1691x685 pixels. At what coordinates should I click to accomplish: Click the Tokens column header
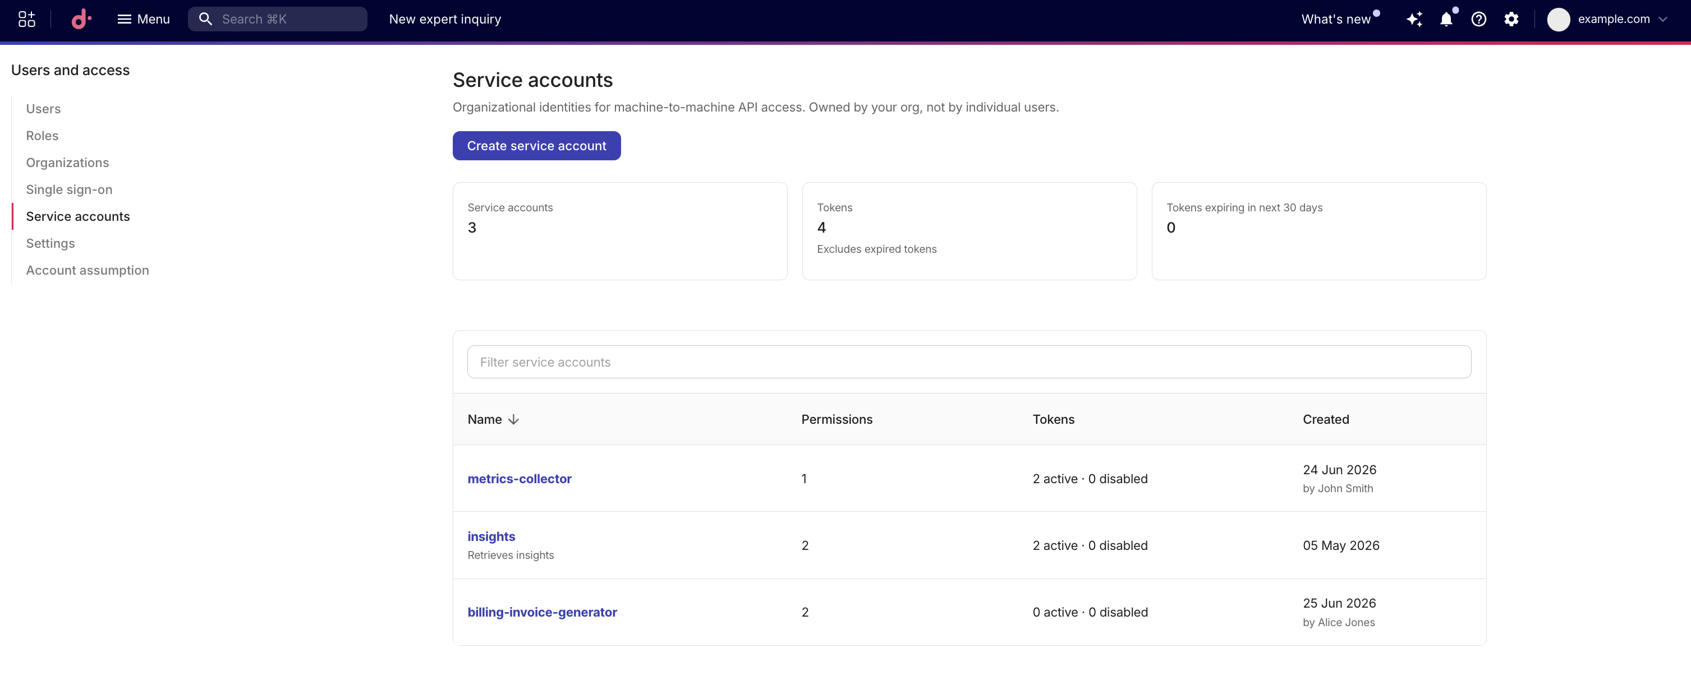click(1053, 419)
